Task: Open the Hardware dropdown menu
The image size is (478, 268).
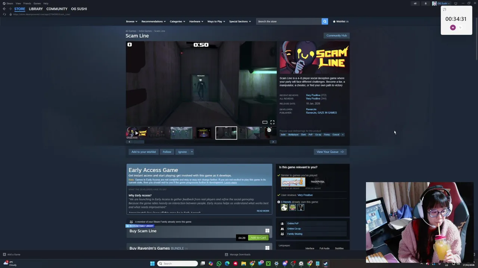Action: point(196,21)
